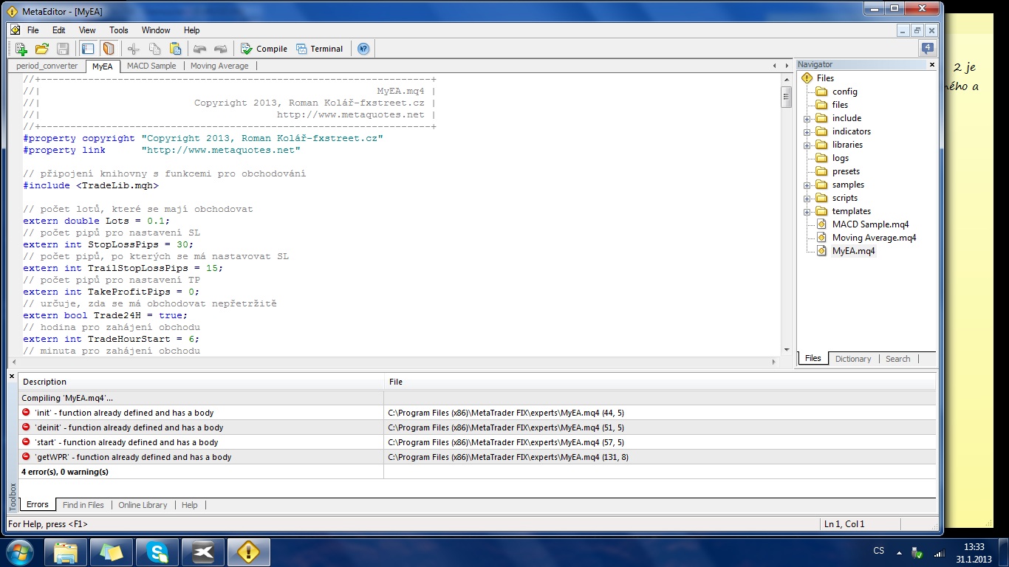The height and width of the screenshot is (567, 1009).
Task: Select the 'getWPR' function already defined error
Action: [x=477, y=457]
